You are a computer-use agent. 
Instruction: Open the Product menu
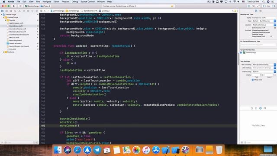pos(65,2)
